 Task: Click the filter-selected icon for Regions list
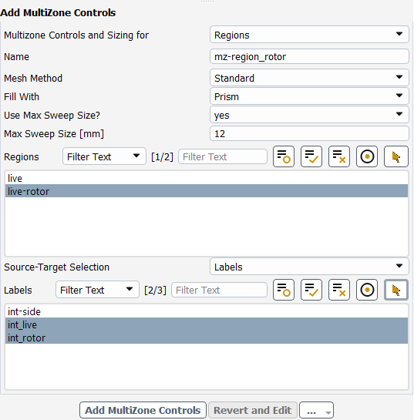pos(284,156)
